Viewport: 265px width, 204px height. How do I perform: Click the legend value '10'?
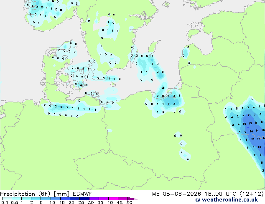tap(52, 202)
